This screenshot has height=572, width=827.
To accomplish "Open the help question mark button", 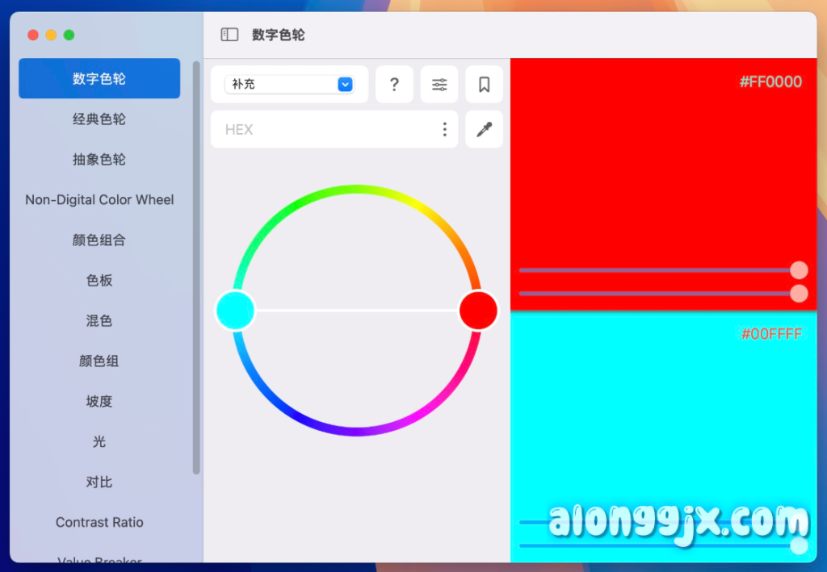I will pyautogui.click(x=394, y=85).
